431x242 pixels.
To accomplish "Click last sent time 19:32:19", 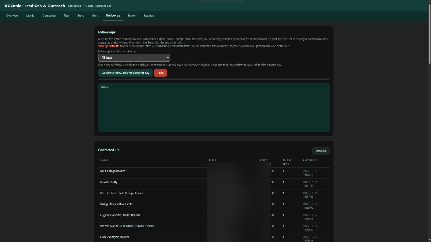I will 308,175.
